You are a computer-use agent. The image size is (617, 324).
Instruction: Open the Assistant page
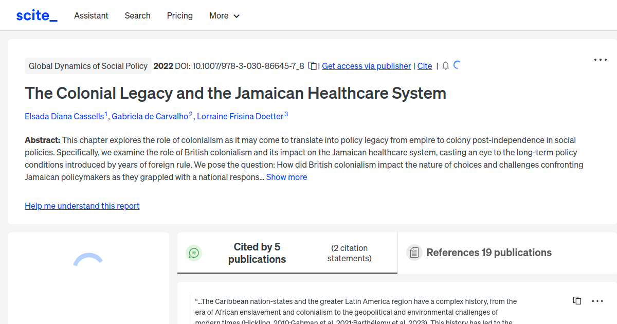[91, 15]
